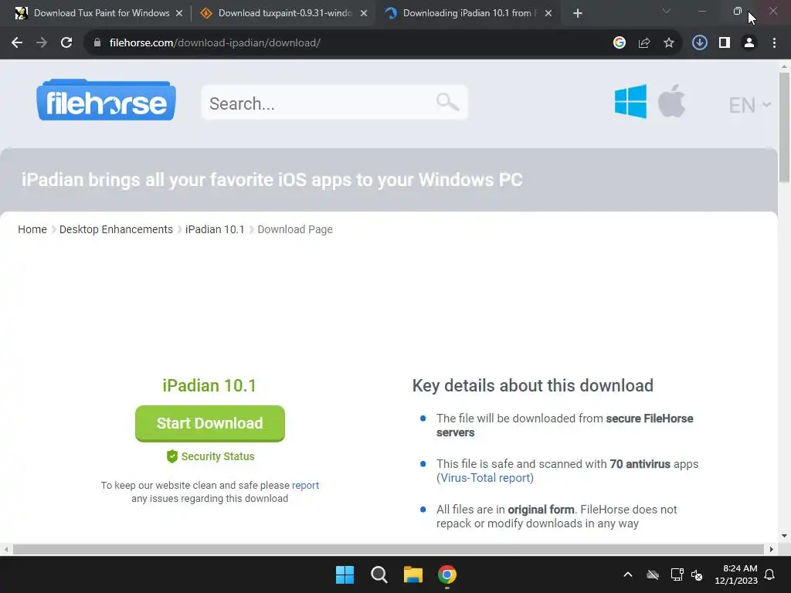
Task: Close the Downloading iPadian 10.1 tab
Action: (548, 13)
